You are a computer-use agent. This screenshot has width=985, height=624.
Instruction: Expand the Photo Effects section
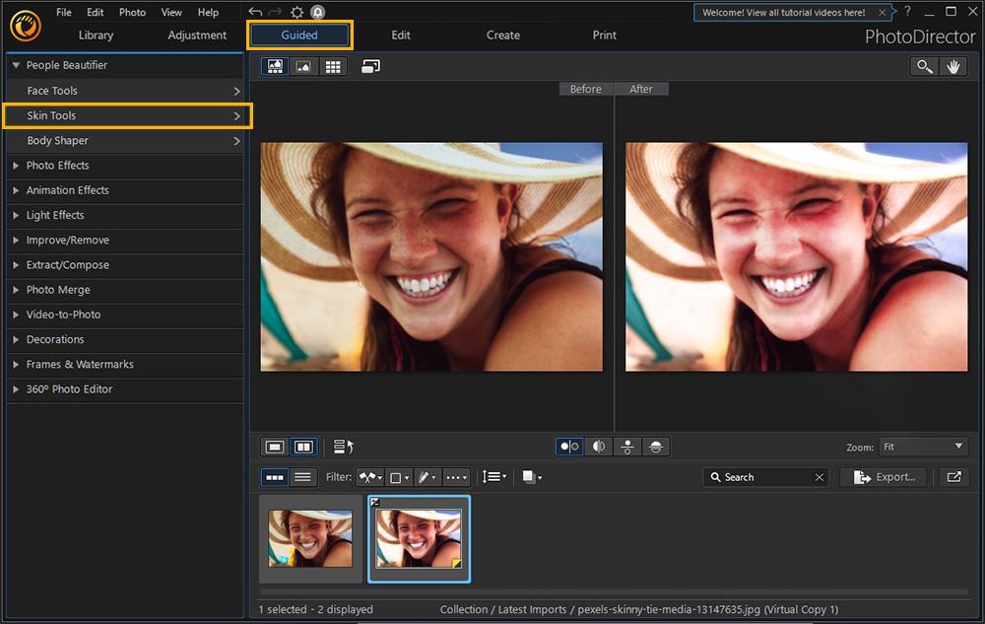(x=57, y=166)
